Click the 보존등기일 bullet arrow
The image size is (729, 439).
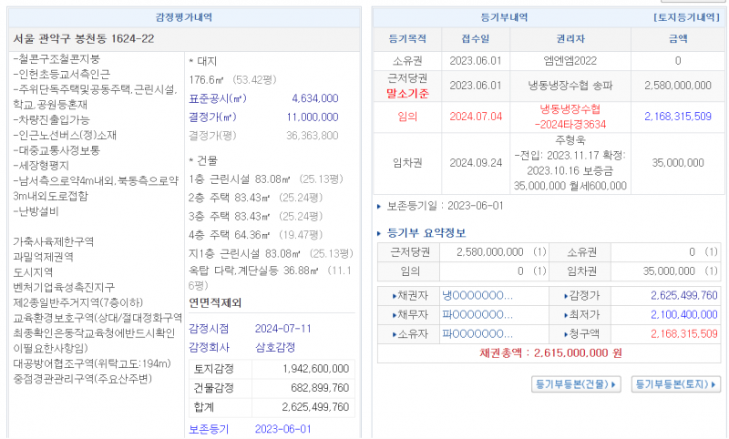(x=380, y=206)
